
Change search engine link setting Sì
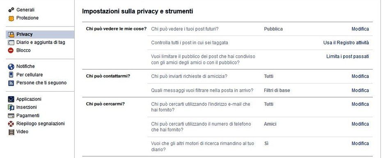point(360,143)
